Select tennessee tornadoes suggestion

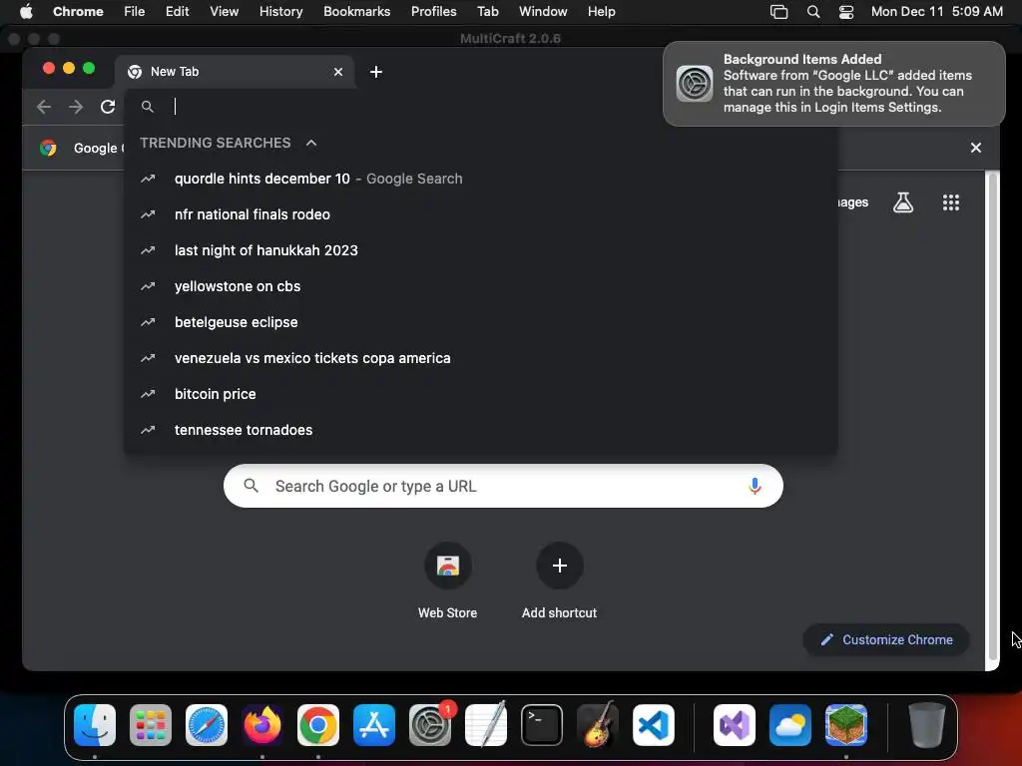pos(481,429)
